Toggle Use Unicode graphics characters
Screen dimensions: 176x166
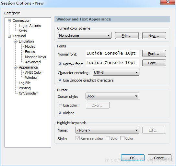tap(60, 80)
